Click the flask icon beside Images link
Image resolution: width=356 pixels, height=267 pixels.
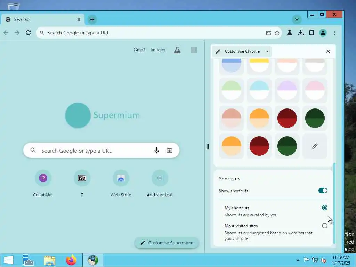[177, 50]
